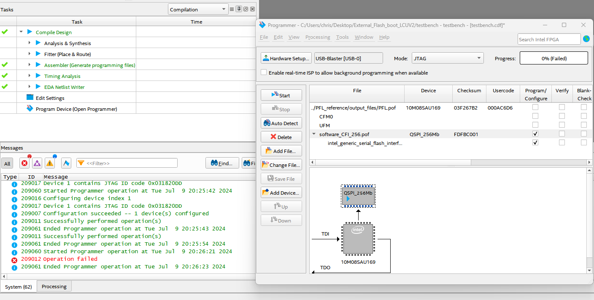Float the Tasks pane with the undock icon
This screenshot has width=594, height=300.
tap(246, 9)
